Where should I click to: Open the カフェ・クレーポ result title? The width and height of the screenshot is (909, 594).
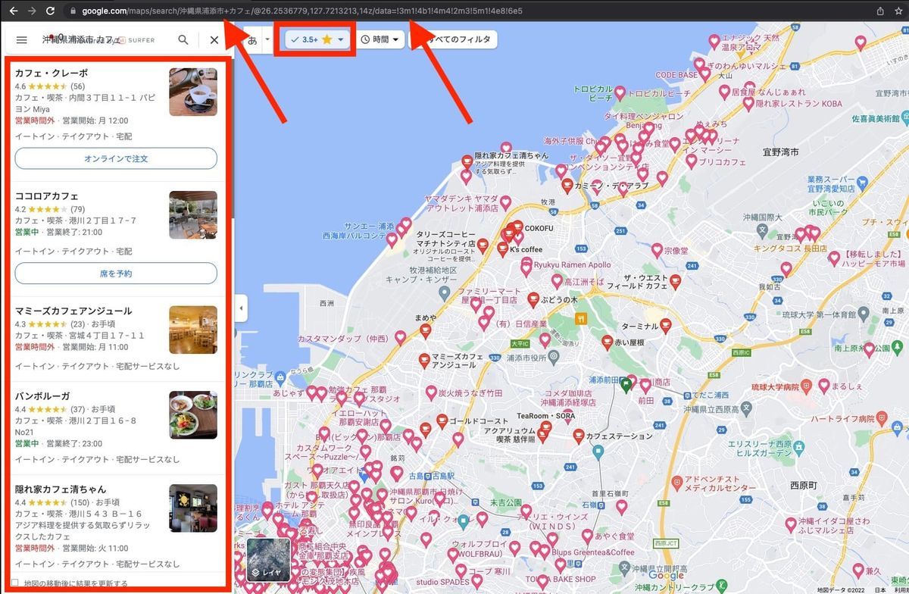point(52,73)
